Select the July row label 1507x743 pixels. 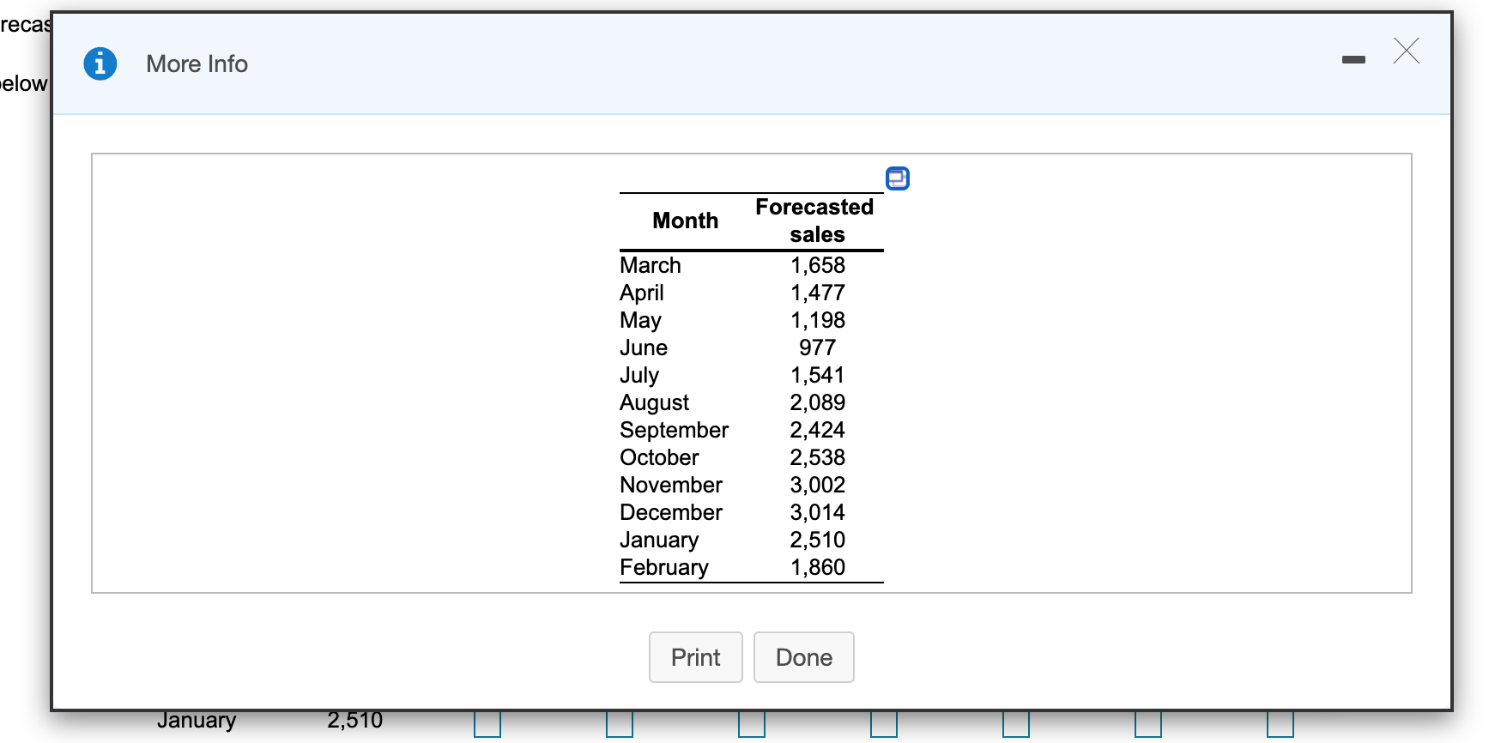pos(639,375)
